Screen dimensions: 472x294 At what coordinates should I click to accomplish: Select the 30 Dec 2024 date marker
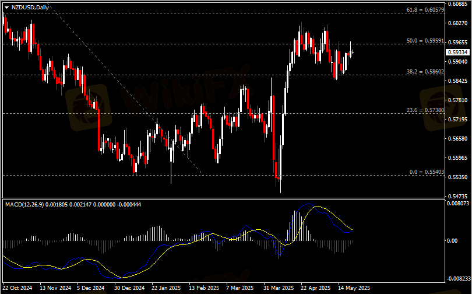click(x=129, y=288)
